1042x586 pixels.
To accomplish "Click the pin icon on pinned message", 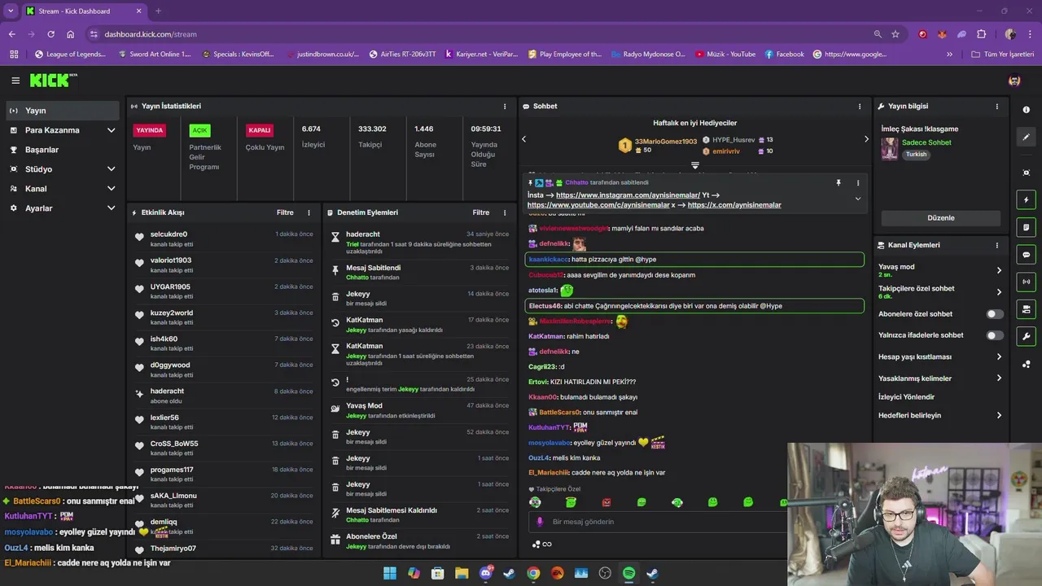I will [838, 183].
